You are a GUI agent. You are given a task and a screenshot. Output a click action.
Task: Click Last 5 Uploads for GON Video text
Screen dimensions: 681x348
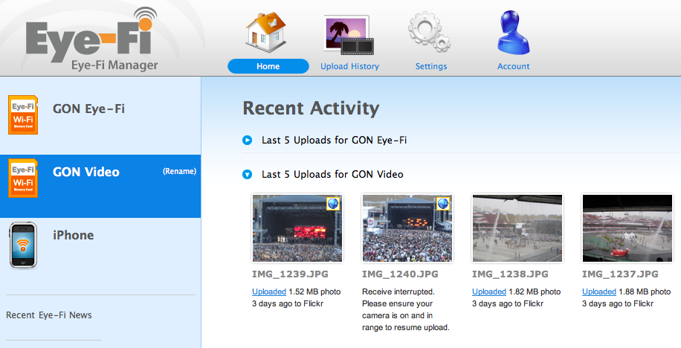click(332, 175)
